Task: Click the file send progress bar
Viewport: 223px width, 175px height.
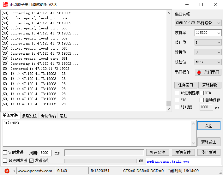Action: pyautogui.click(x=100, y=161)
